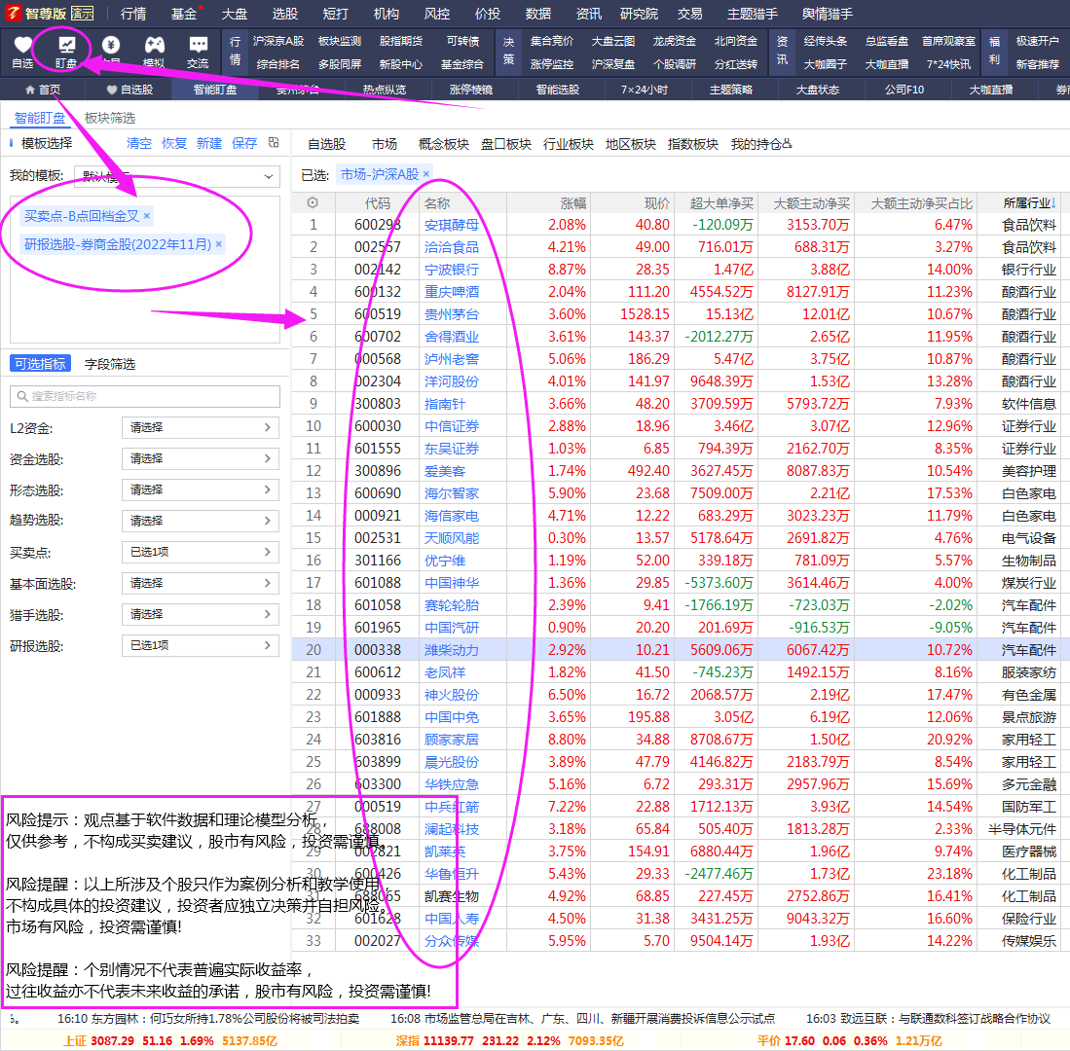Open stock link 贵州茅台
The height and width of the screenshot is (1051, 1070).
coord(452,314)
